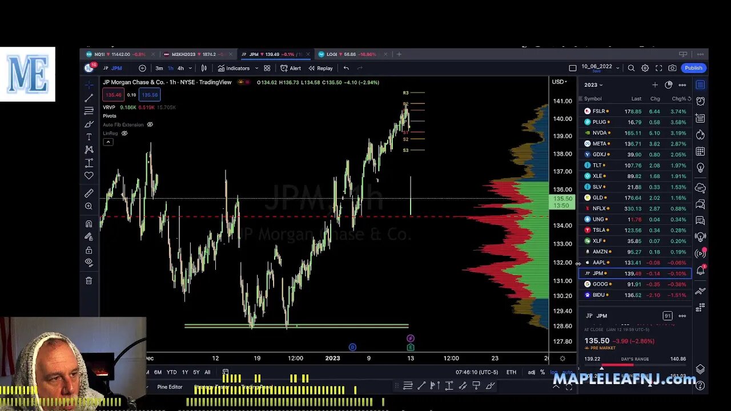
Task: Start bar Replay mode
Action: (320, 68)
